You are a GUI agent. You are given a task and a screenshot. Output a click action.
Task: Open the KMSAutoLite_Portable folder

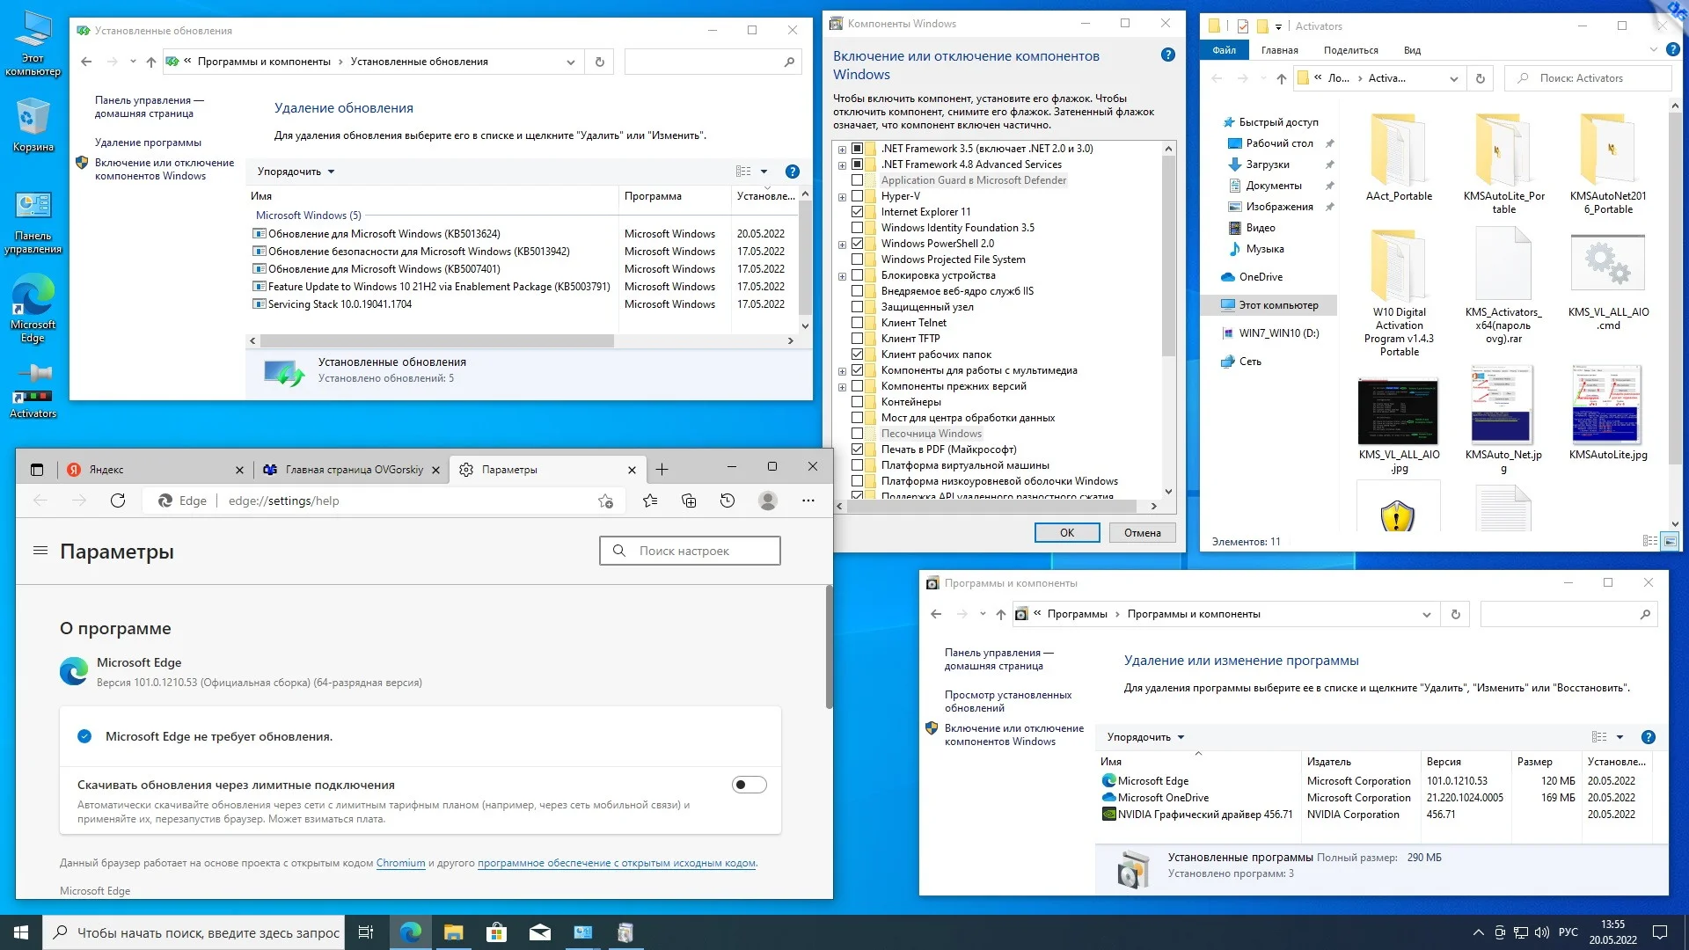pos(1503,164)
